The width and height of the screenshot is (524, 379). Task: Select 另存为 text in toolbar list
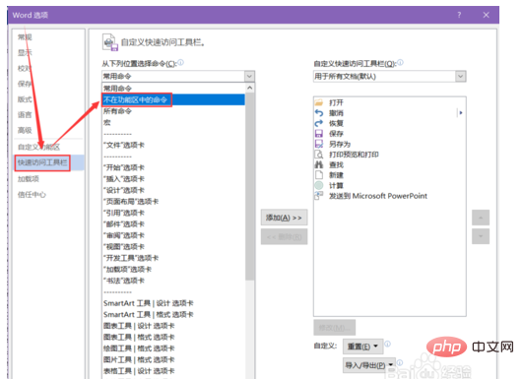click(340, 144)
